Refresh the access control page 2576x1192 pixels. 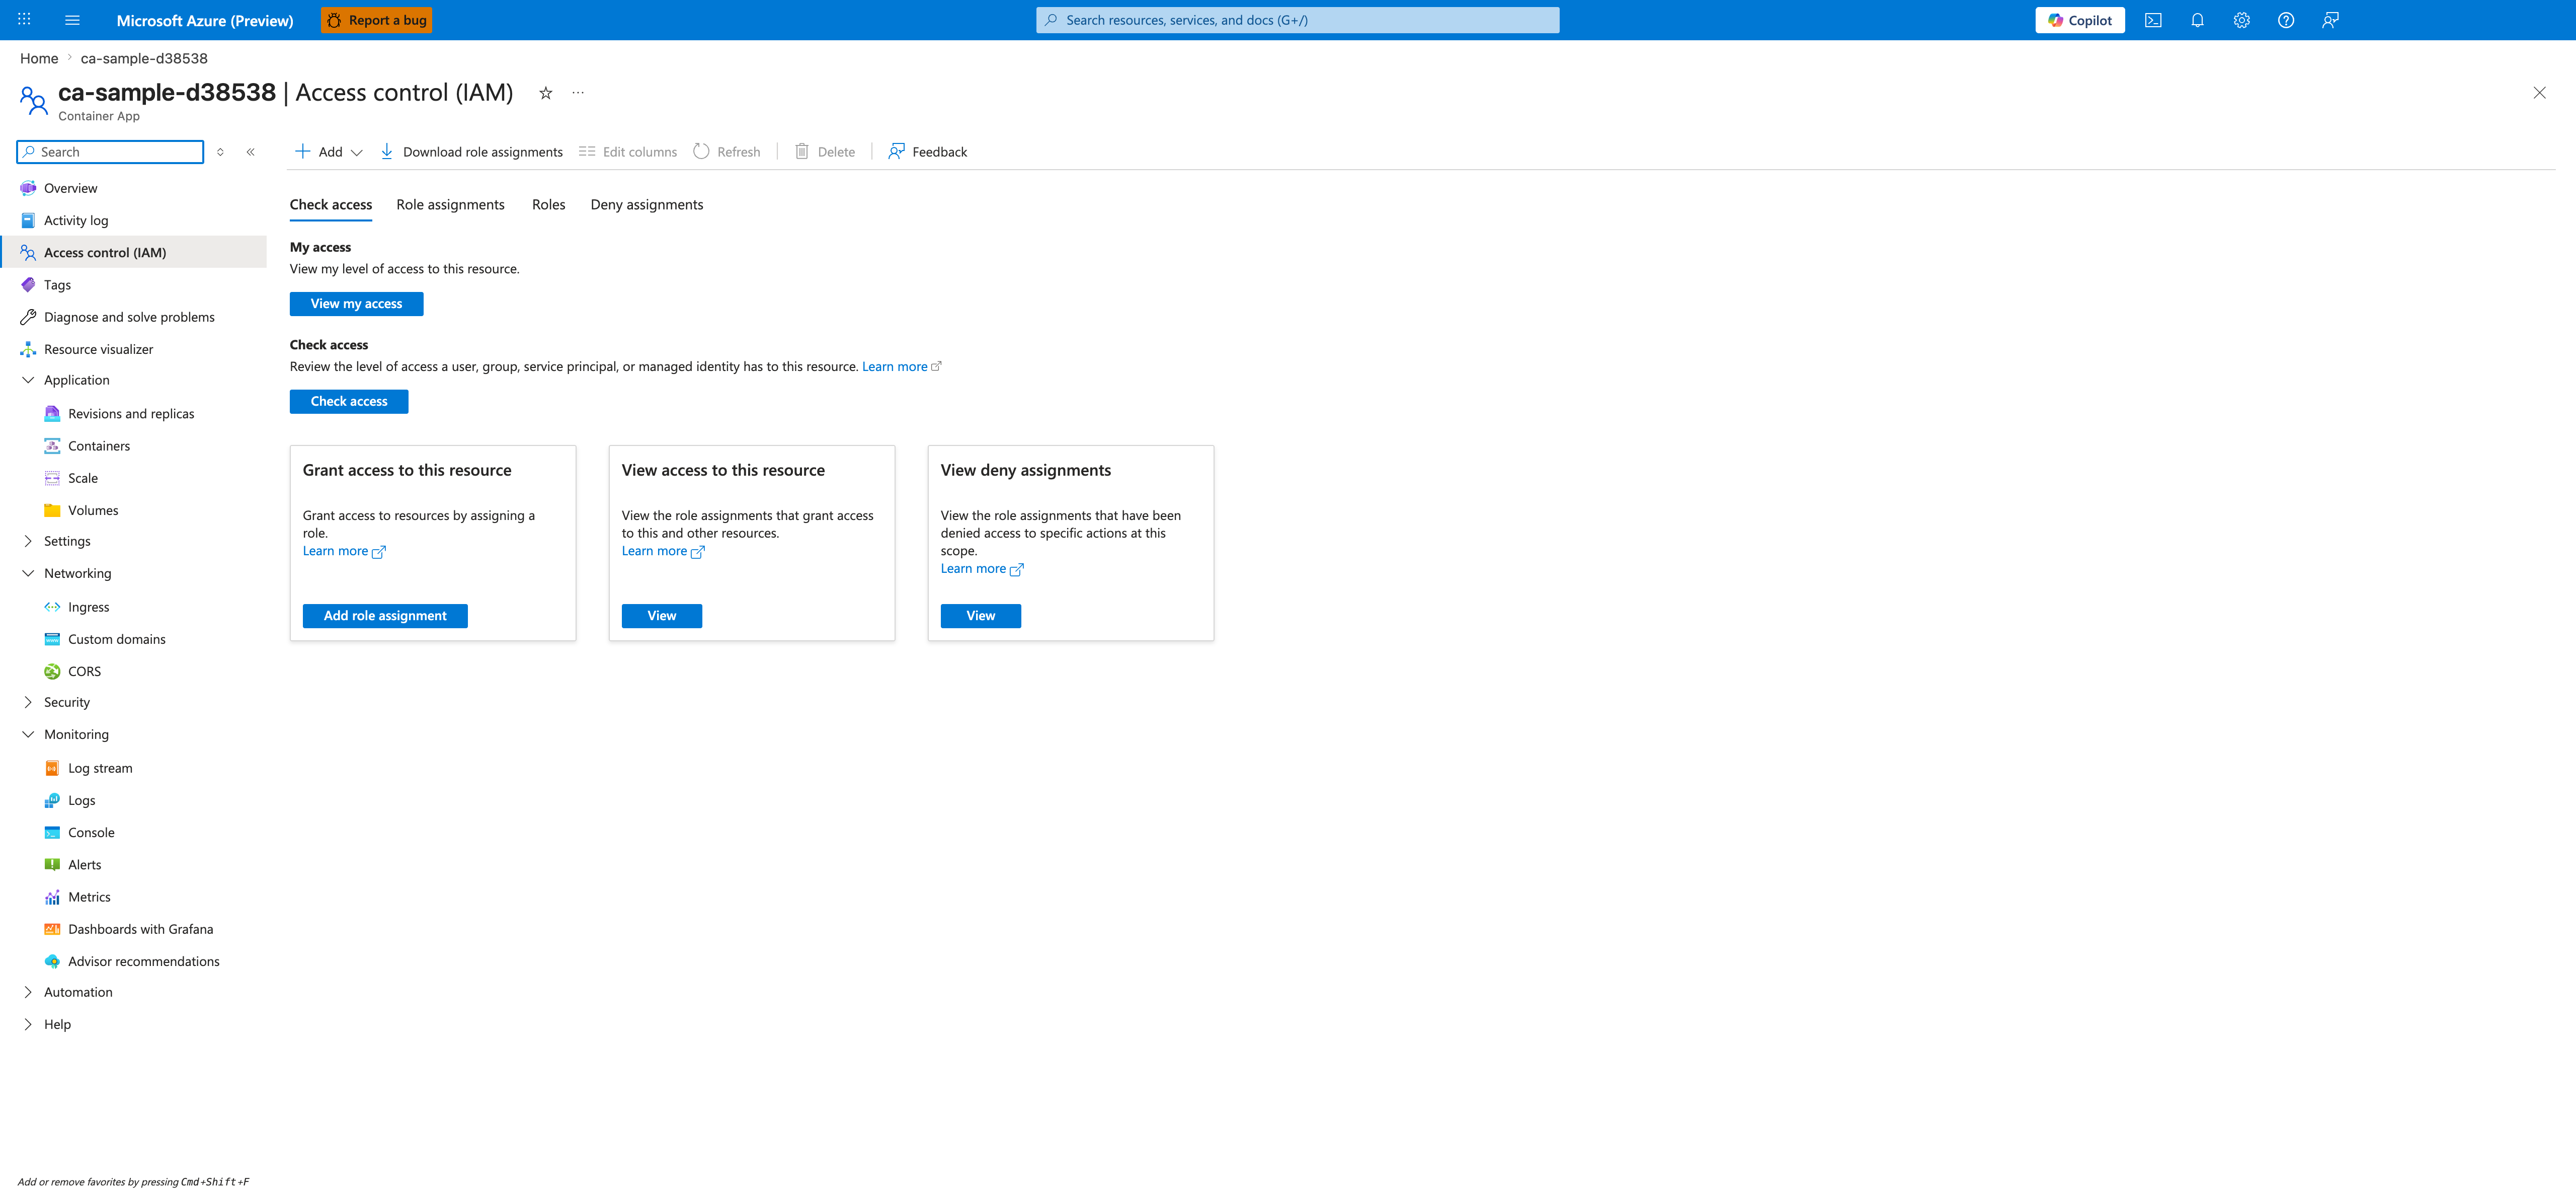point(727,152)
